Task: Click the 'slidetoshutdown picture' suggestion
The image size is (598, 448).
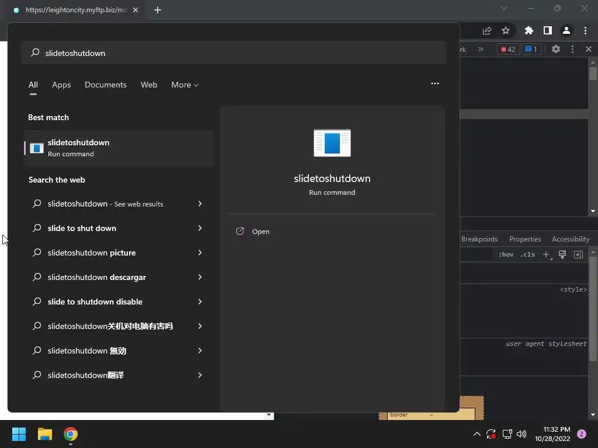Action: pyautogui.click(x=92, y=253)
